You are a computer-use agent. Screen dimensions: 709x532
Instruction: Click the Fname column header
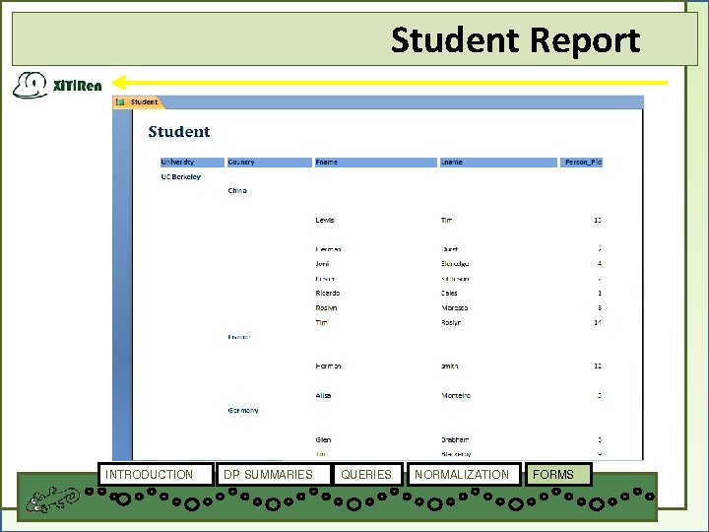376,162
